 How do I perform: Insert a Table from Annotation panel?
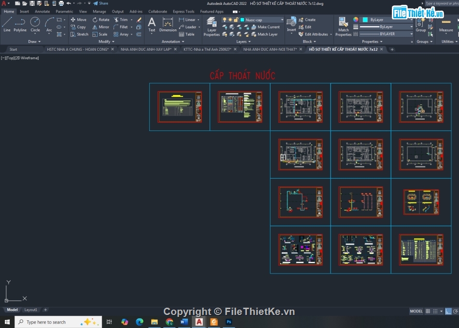pyautogui.click(x=186, y=34)
